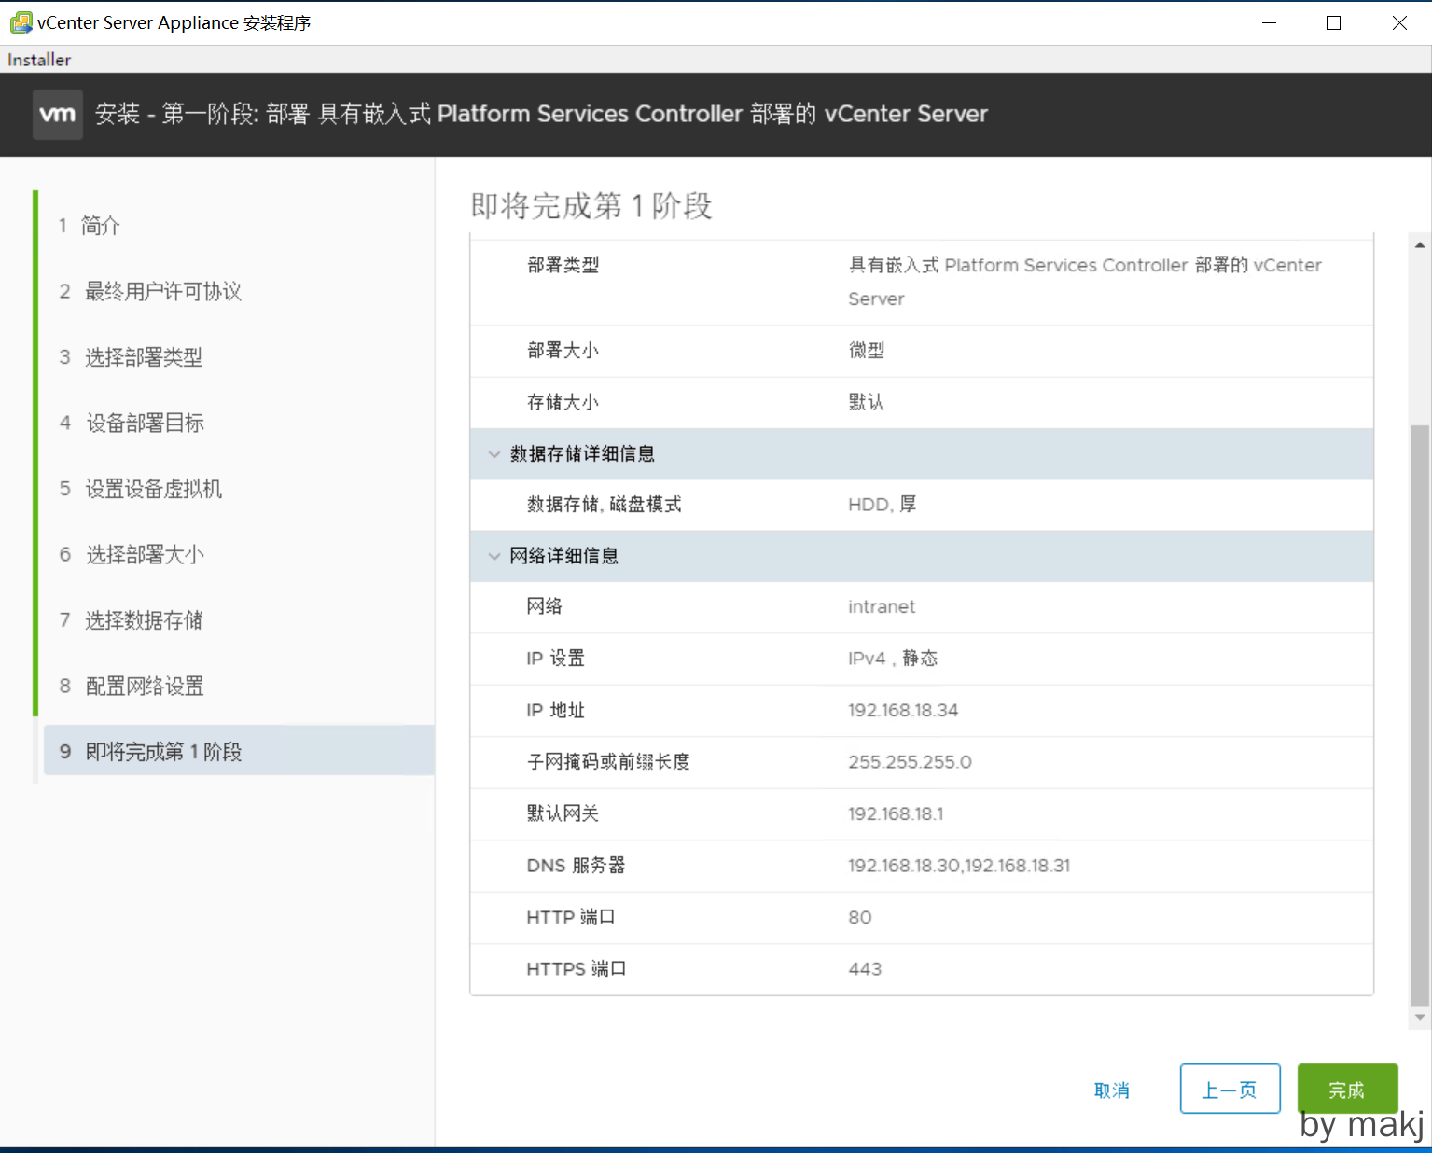
Task: Switch to step 7 选择数据存储
Action: [143, 620]
